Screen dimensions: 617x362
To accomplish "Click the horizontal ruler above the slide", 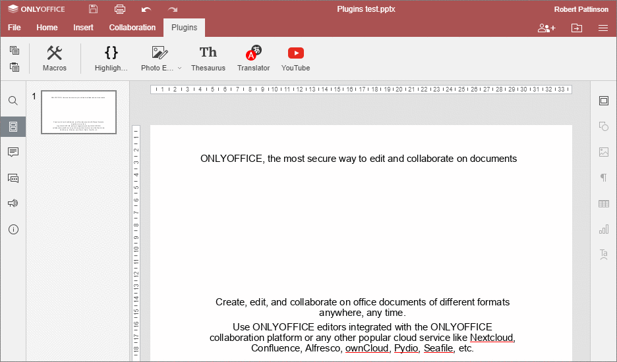I will 361,90.
